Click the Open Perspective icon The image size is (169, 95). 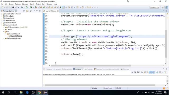(163, 7)
